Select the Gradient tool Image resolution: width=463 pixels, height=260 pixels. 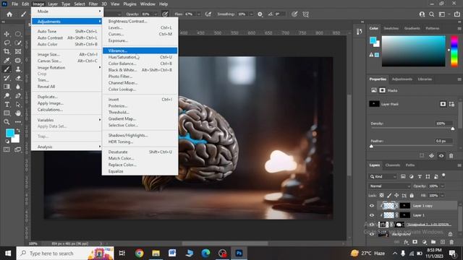click(7, 87)
